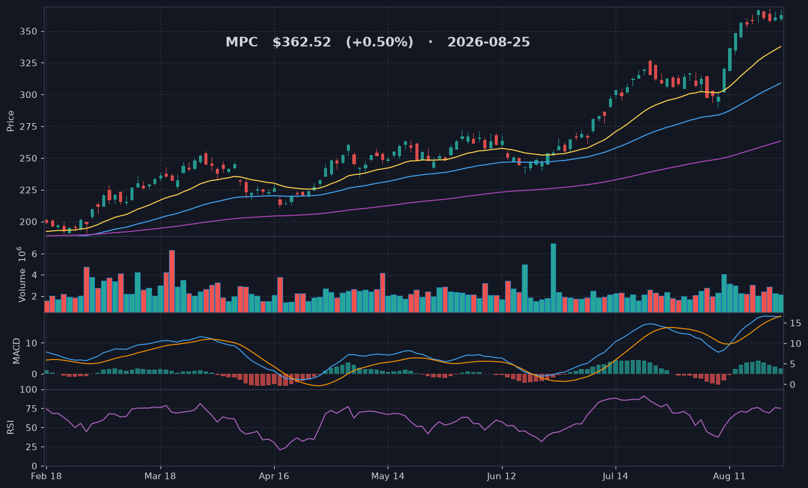This screenshot has width=808, height=488.
Task: Select the (+0.50%) change text
Action: pyautogui.click(x=379, y=42)
